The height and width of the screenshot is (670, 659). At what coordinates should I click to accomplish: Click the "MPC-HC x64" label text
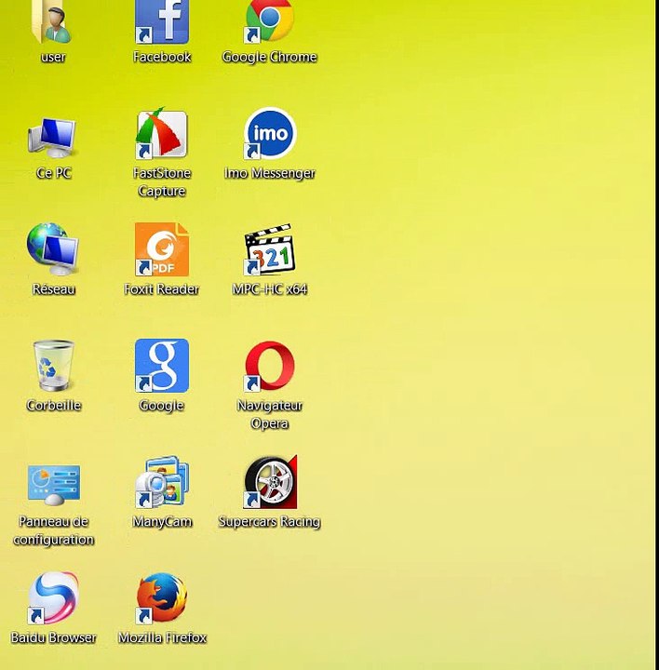point(269,289)
